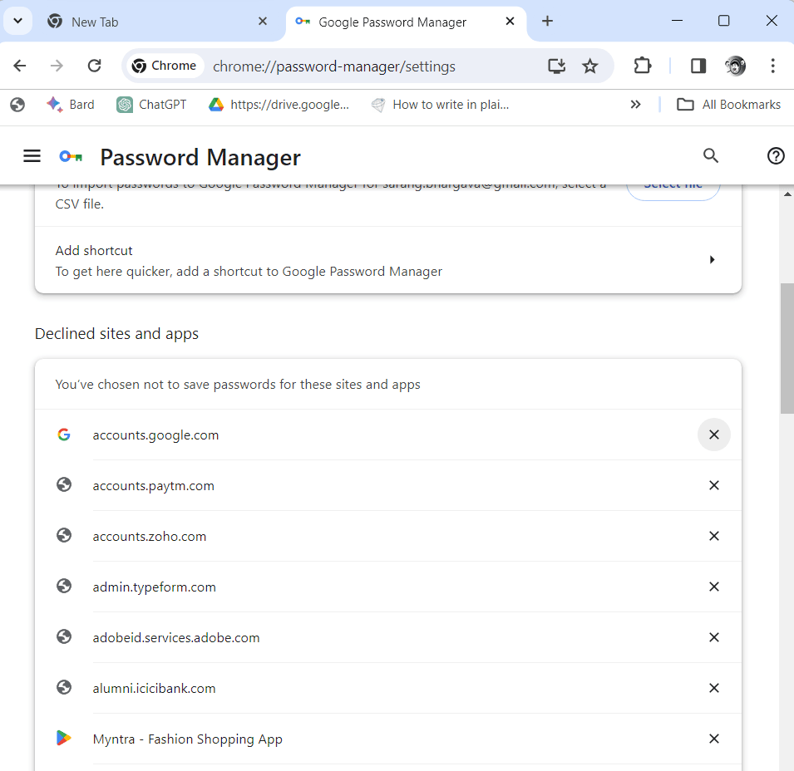Open the help icon
Image resolution: width=794 pixels, height=771 pixels.
click(x=775, y=155)
